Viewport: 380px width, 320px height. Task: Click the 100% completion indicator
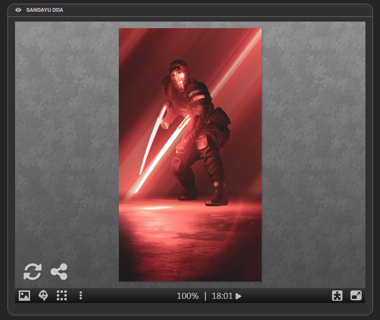coord(187,296)
